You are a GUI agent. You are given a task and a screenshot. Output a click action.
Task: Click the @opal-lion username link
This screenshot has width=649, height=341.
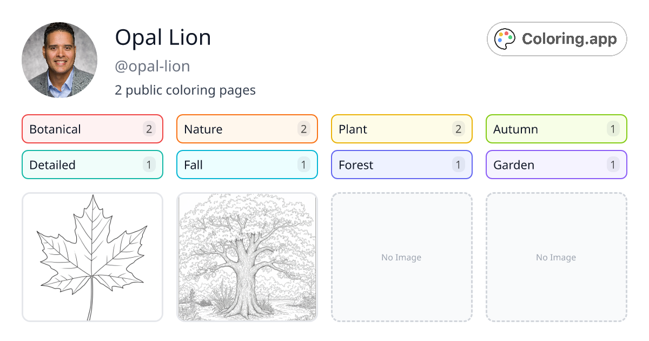[152, 66]
